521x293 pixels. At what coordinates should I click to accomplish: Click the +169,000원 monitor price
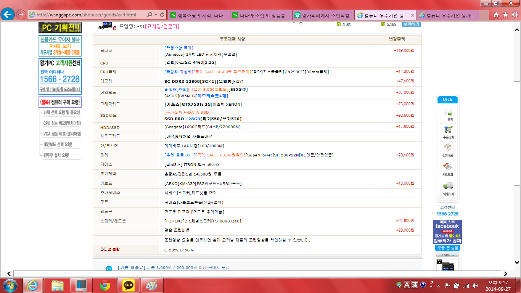pos(404,50)
